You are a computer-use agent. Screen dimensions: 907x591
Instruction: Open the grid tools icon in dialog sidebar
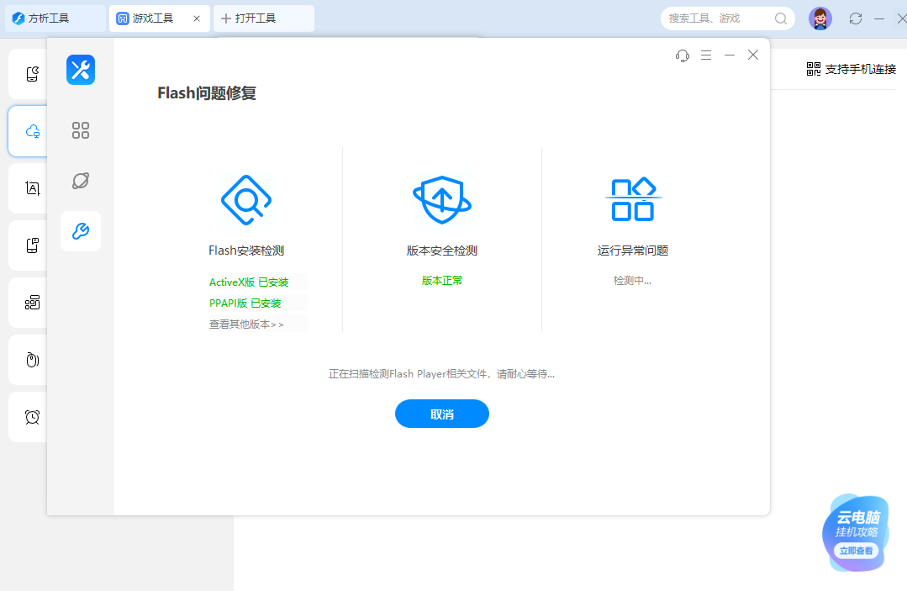[81, 130]
